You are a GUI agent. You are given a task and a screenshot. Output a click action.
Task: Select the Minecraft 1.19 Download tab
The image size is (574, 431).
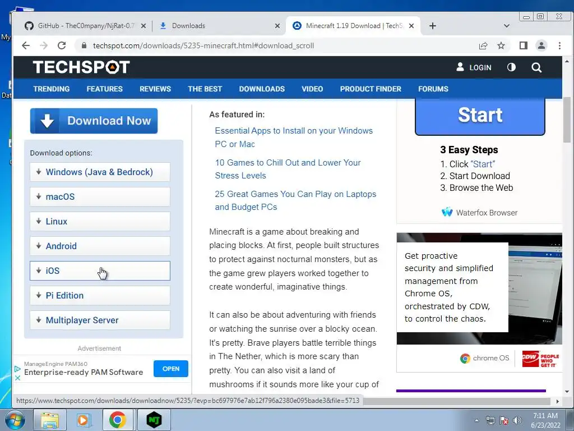click(353, 26)
